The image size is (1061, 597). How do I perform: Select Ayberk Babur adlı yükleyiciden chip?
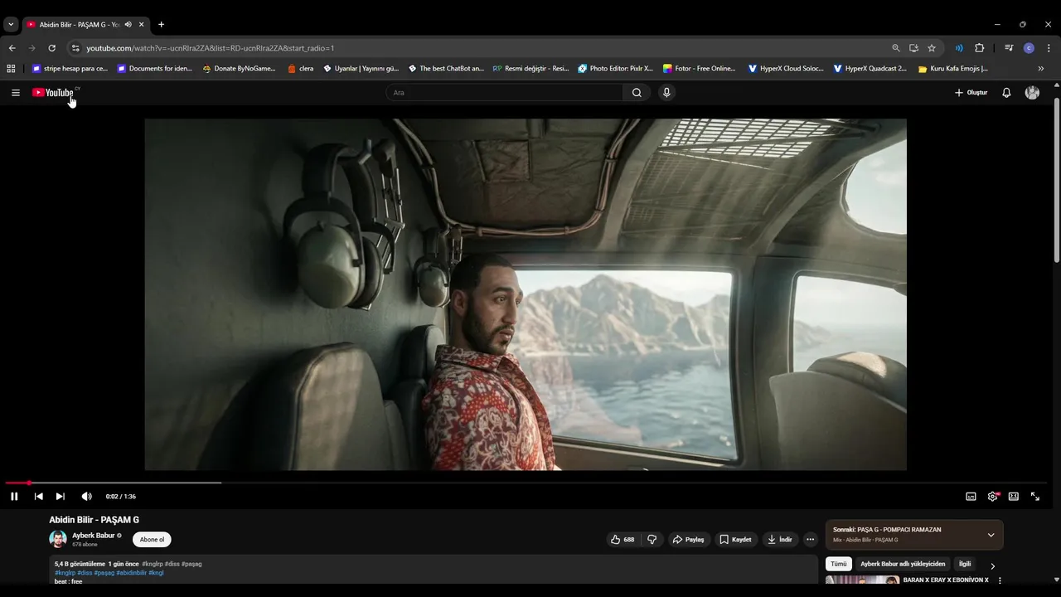click(903, 564)
